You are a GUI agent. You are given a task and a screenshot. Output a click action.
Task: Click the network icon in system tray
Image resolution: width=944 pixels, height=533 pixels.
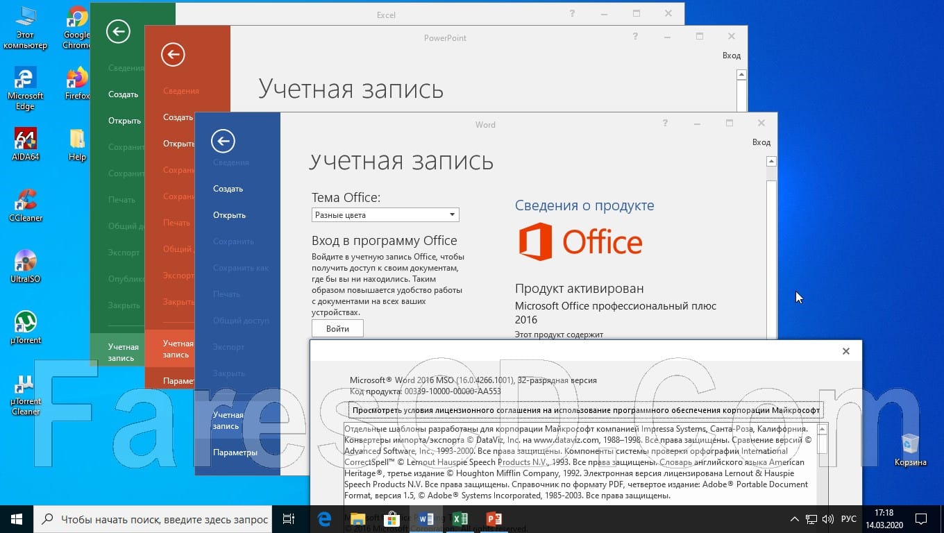[x=811, y=519]
